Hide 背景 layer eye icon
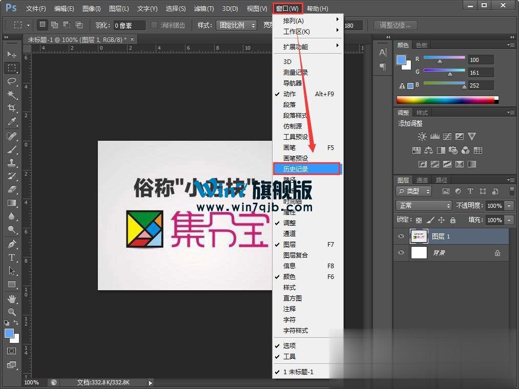Viewport: 519px width, 389px height. click(x=401, y=252)
